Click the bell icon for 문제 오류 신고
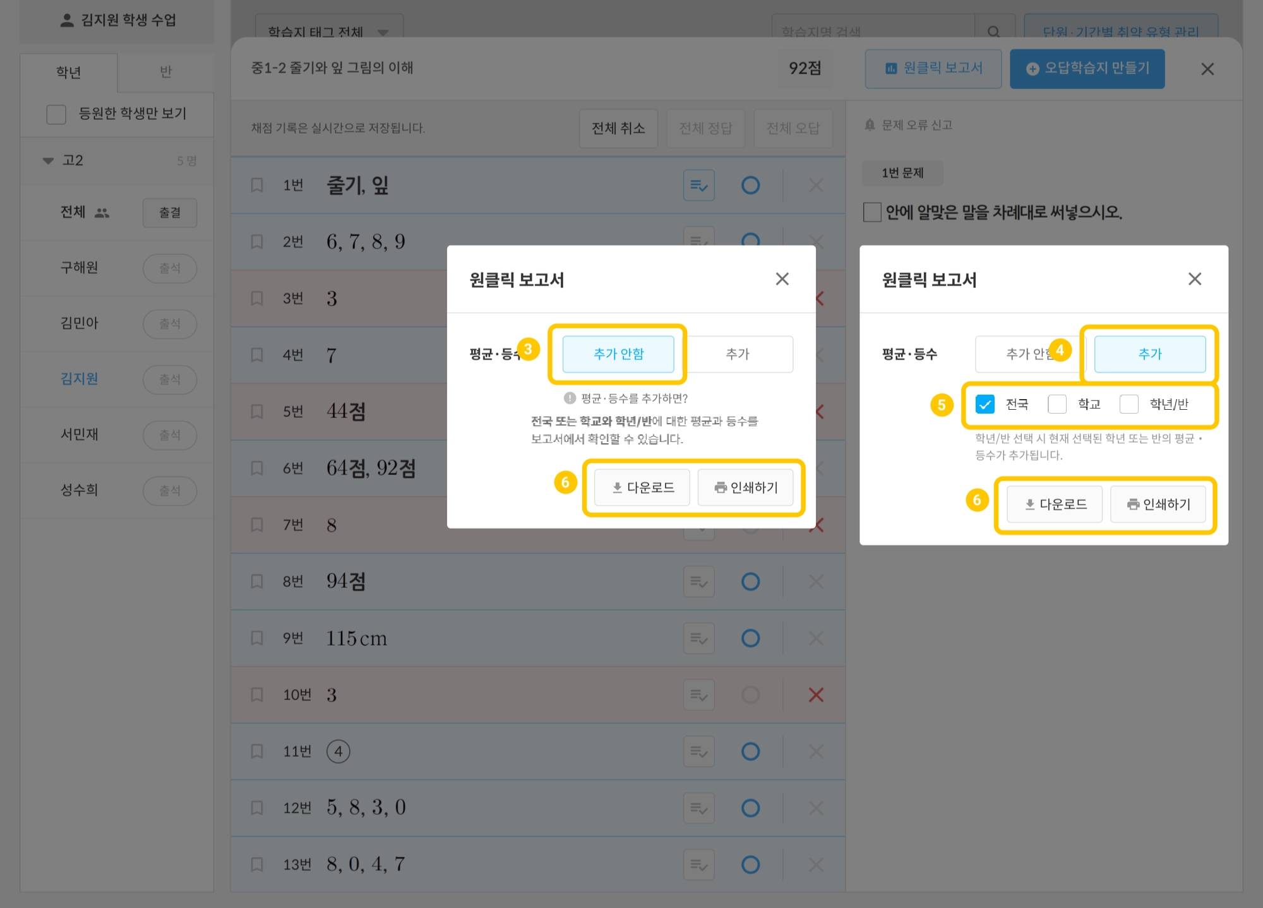1263x908 pixels. (870, 125)
